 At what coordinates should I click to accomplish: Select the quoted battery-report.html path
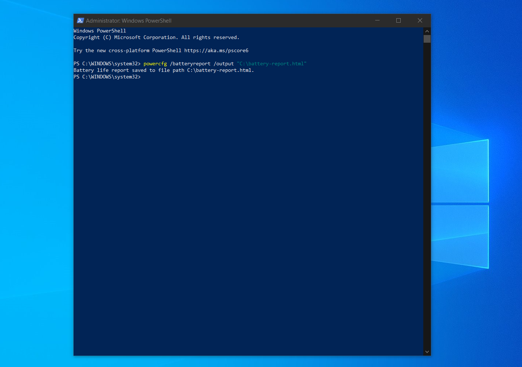coord(271,63)
